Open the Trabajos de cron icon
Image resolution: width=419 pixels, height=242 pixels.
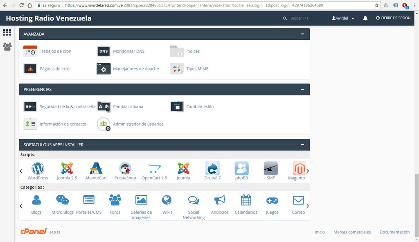pyautogui.click(x=30, y=51)
